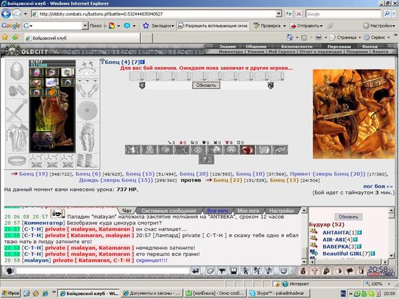Click user Beautiful GIRL in the list
This screenshot has width=399, height=299.
(x=342, y=254)
